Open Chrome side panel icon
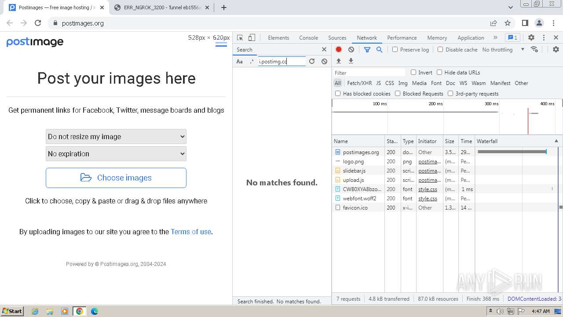Image resolution: width=563 pixels, height=317 pixels. click(x=525, y=23)
